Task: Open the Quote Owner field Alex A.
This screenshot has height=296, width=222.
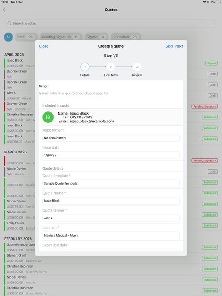Action: [x=111, y=218]
